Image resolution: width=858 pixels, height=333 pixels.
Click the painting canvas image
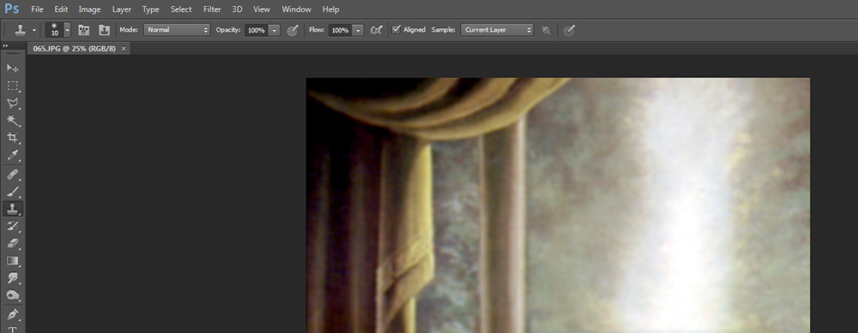pyautogui.click(x=558, y=205)
